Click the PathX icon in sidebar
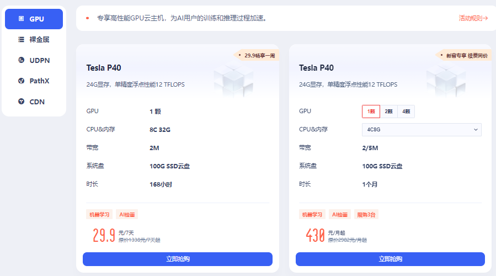This screenshot has height=276, width=496. (x=21, y=81)
